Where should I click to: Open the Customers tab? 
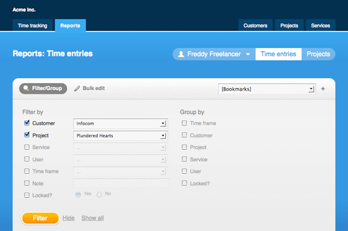255,26
